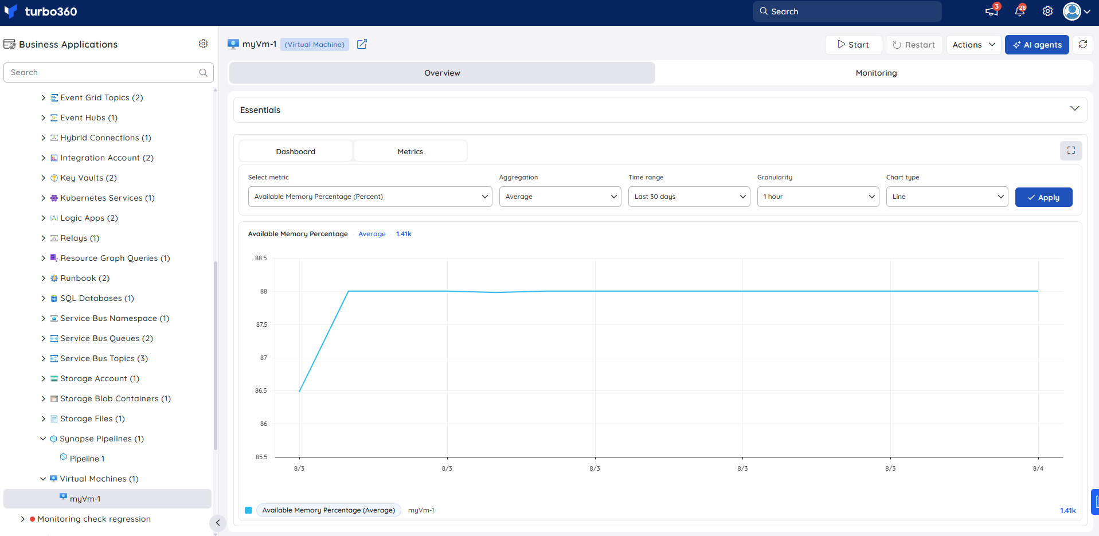Click the Average label above chart
The height and width of the screenshot is (536, 1099).
[372, 234]
